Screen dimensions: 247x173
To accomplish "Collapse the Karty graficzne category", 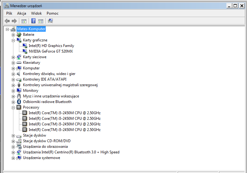I will point(13,40).
